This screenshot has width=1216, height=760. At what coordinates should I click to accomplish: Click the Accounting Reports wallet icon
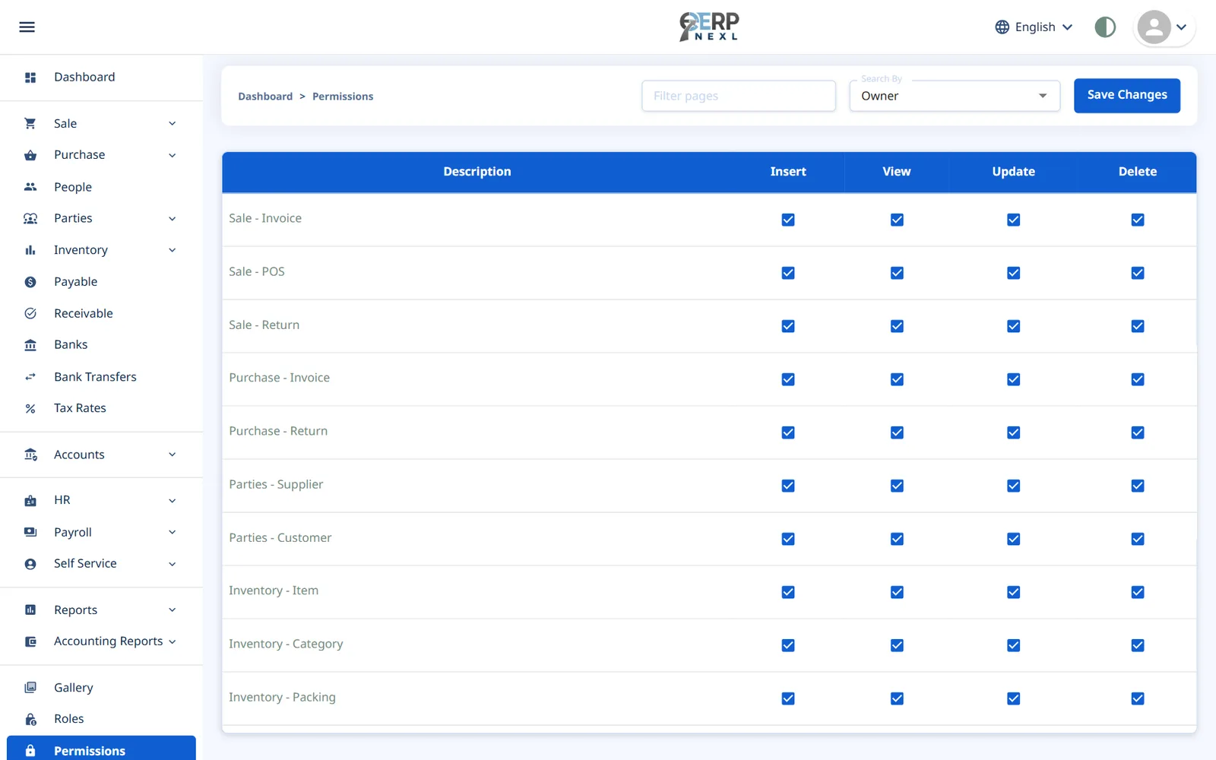click(x=30, y=641)
